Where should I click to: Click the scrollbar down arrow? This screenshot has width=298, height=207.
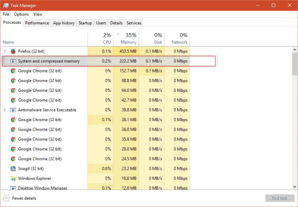point(295,187)
